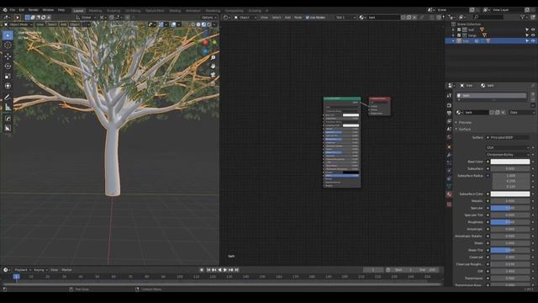Open the viewport Options dropdown
Screen dimensions: 538x303
pos(209,17)
